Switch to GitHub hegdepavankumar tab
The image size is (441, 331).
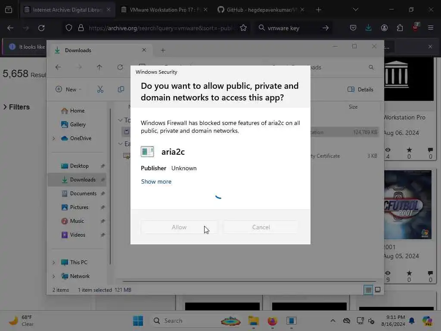click(x=261, y=10)
